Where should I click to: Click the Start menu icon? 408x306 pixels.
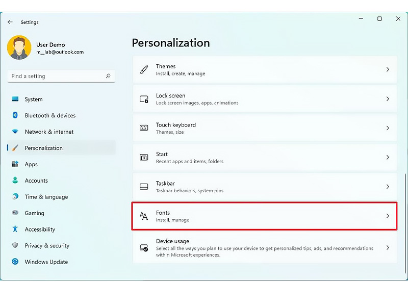[144, 158]
